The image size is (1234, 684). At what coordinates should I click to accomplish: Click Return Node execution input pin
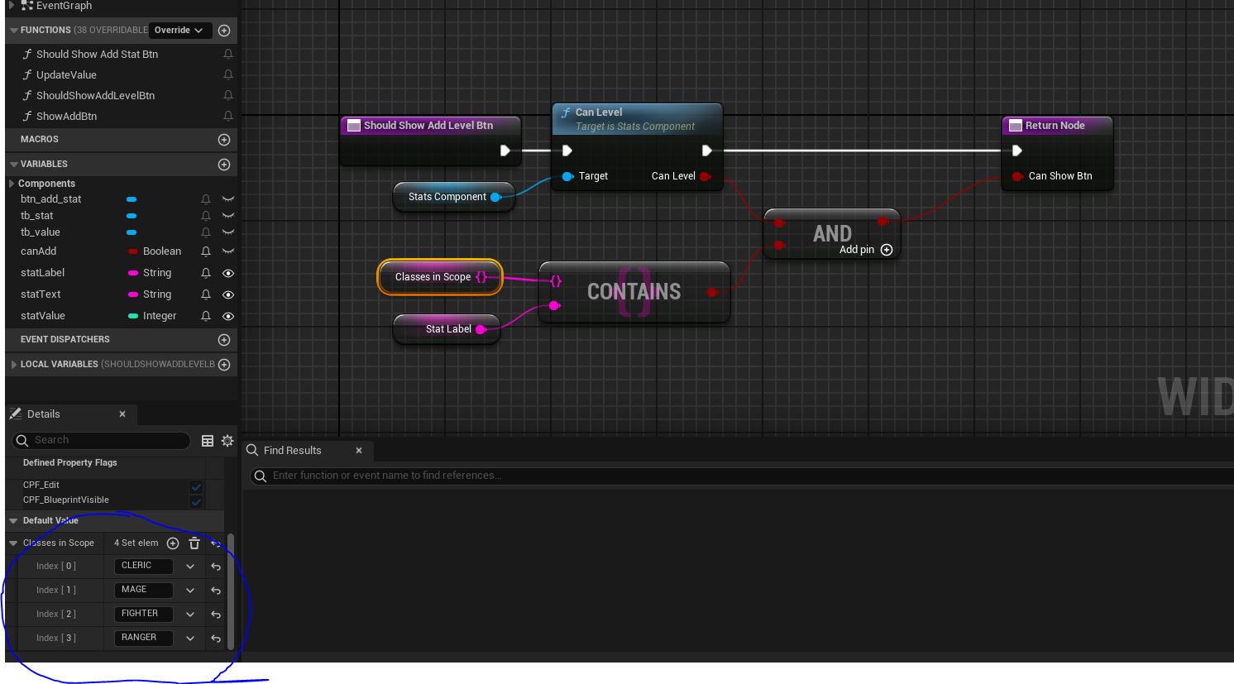(1017, 151)
